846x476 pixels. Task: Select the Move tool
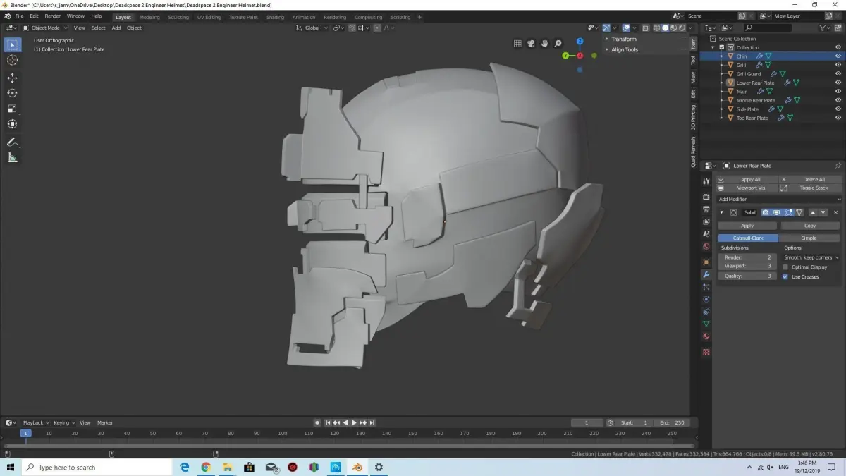[x=12, y=78]
